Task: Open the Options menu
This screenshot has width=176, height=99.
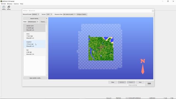Action: pos(16,4)
